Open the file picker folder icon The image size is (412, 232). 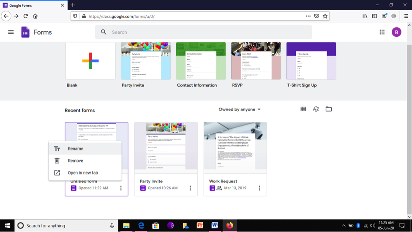point(328,109)
